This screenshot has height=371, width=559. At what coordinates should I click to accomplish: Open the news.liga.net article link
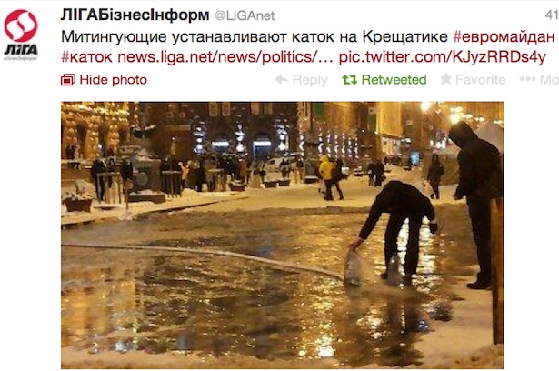point(225,57)
